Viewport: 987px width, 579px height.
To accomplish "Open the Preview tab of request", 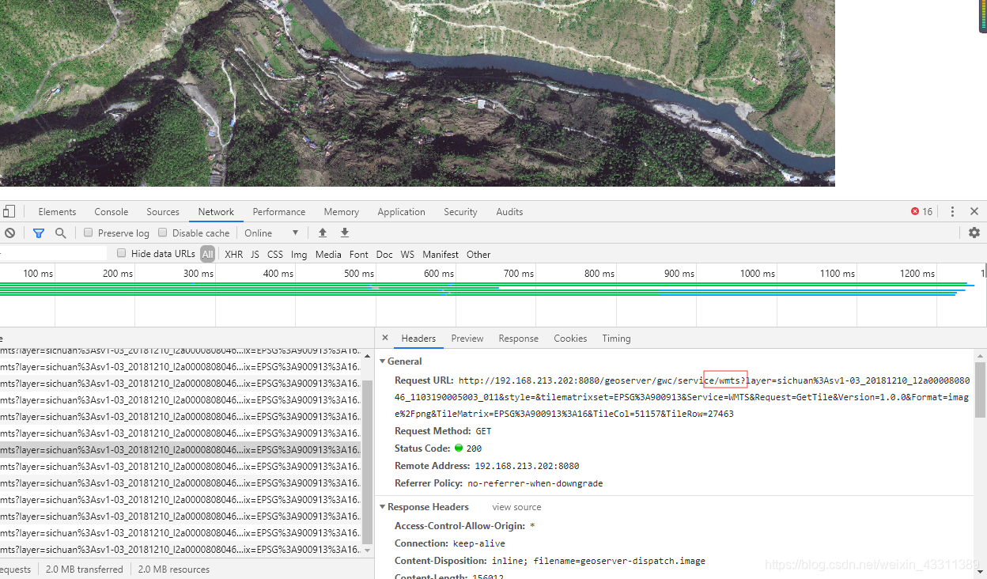I will coord(467,339).
